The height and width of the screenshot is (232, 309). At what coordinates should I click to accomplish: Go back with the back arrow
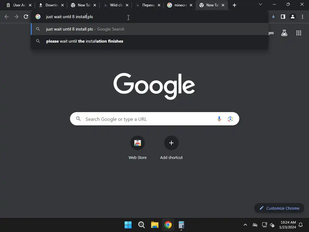[7, 17]
